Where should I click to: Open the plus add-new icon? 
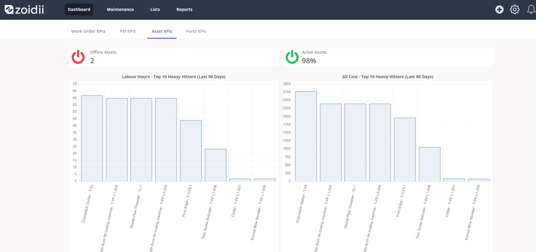499,9
